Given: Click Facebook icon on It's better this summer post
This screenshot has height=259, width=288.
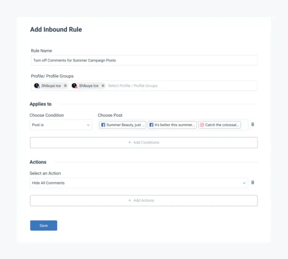Looking at the screenshot, I should click(x=151, y=125).
